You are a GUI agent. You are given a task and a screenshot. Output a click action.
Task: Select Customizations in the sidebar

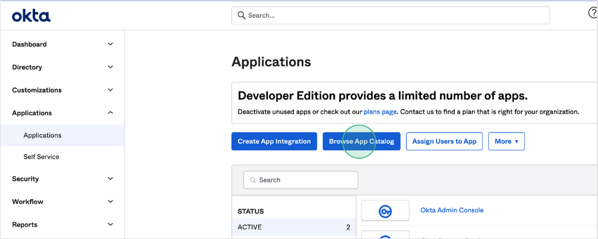36,90
